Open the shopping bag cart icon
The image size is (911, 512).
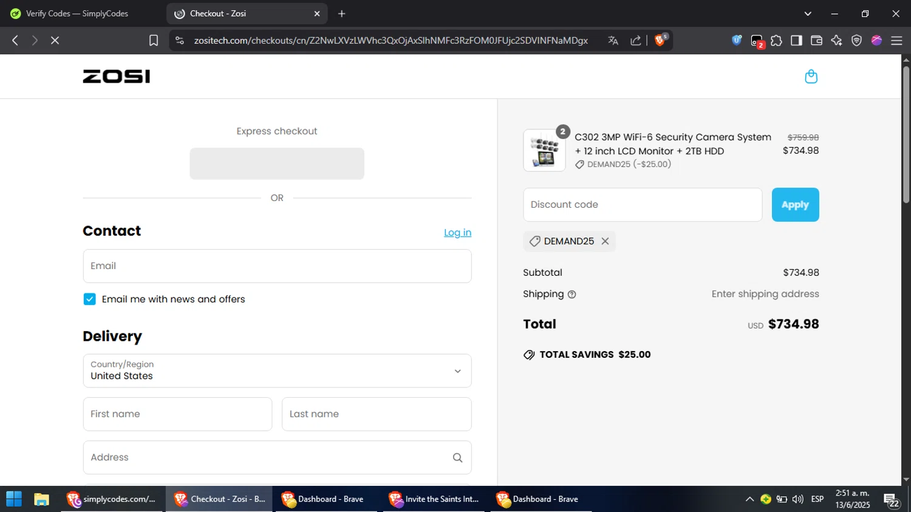[811, 77]
